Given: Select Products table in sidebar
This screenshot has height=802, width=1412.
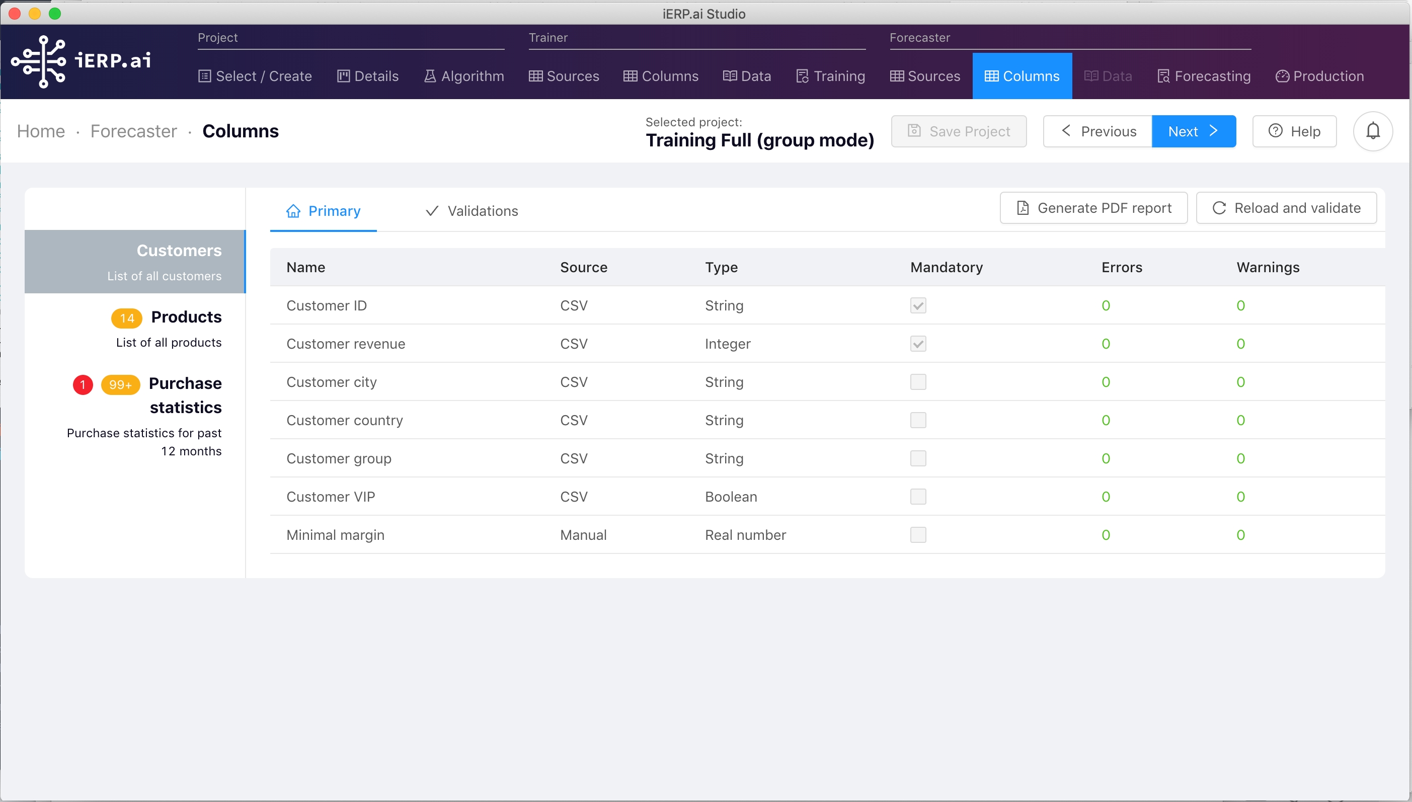Looking at the screenshot, I should 186,317.
